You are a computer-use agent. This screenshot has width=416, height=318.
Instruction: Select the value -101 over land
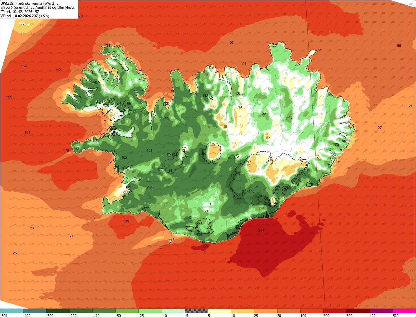point(149,150)
